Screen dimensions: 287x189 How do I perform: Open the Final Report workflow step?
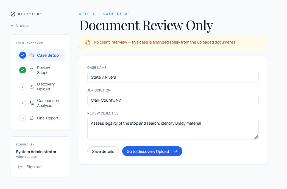click(40, 118)
